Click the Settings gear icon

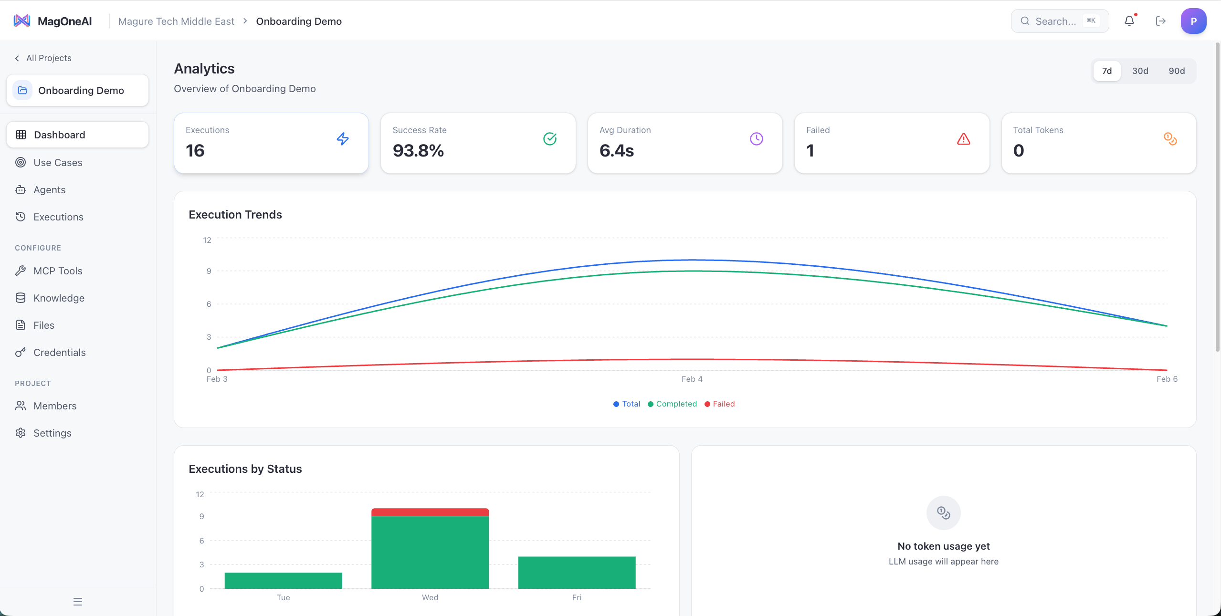click(x=21, y=433)
